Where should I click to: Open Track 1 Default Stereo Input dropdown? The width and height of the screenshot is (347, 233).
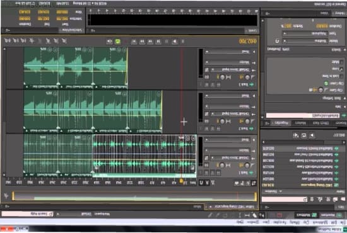click(x=231, y=158)
